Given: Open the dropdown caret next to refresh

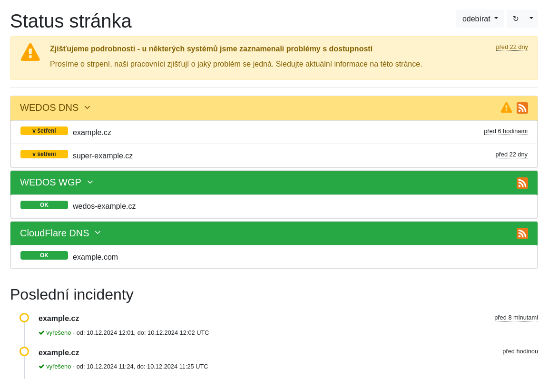Looking at the screenshot, I should (x=531, y=19).
